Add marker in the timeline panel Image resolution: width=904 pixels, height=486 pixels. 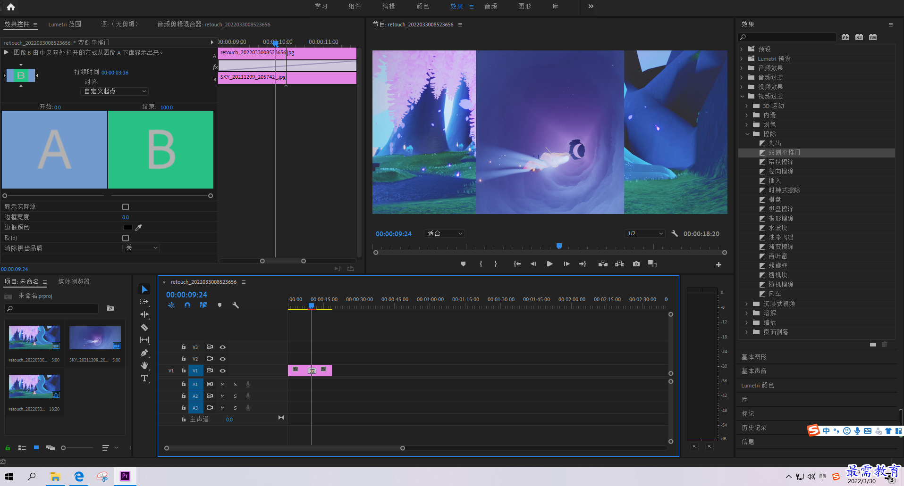coord(220,305)
